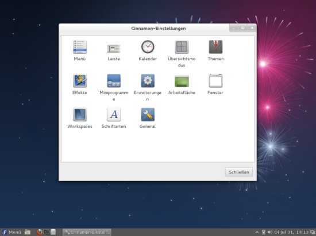Open the Schriftarten fonts icon
Viewport: 316px width, 236px height.
click(x=114, y=115)
